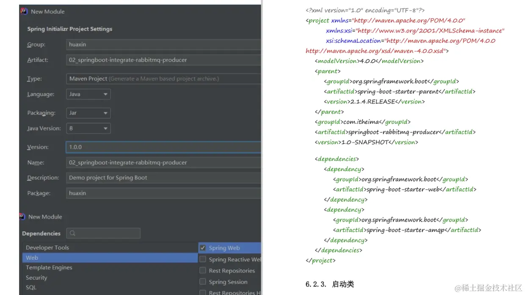Viewport: 525px width, 295px height.
Task: Check the Spring Session checkbox
Action: [203, 282]
